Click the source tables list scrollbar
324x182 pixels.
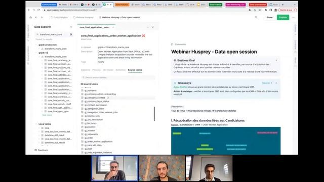pyautogui.click(x=154, y=114)
